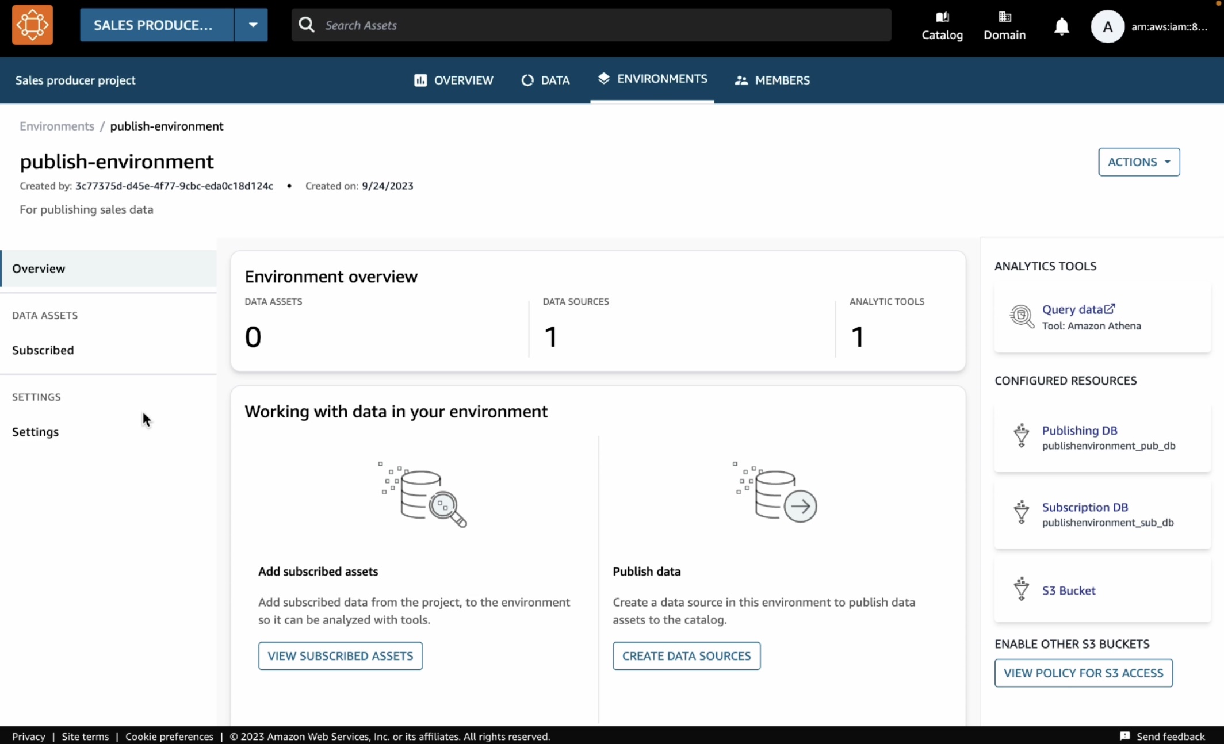Click the Overview chart icon in tab bar

coord(420,80)
